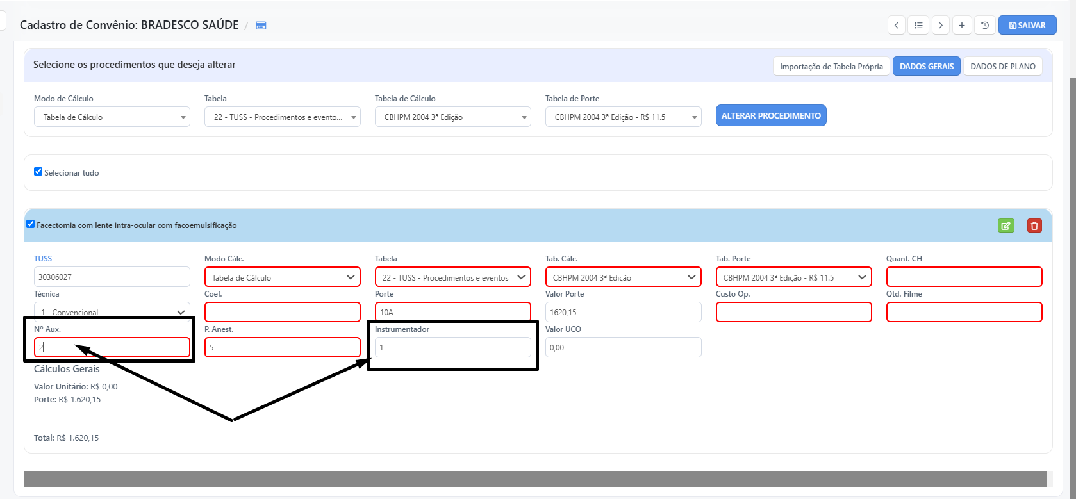
Task: Click the Cálculos Gerais heading
Action: [67, 369]
